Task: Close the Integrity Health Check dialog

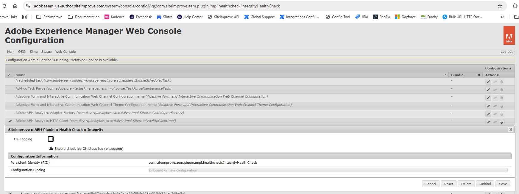Action: 511,130
